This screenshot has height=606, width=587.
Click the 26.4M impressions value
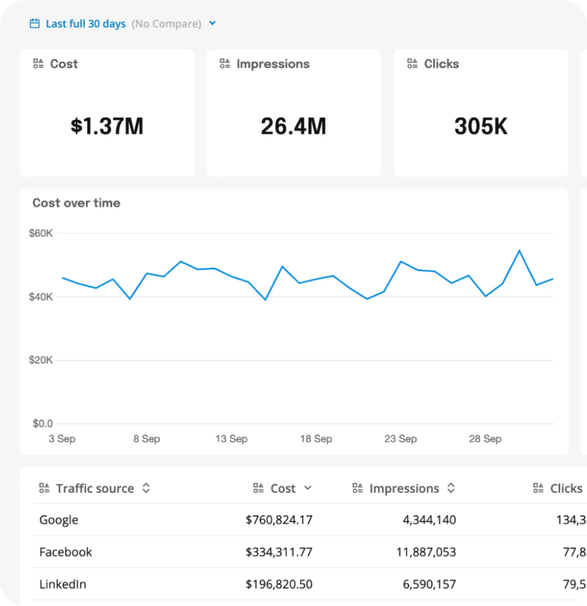(293, 126)
